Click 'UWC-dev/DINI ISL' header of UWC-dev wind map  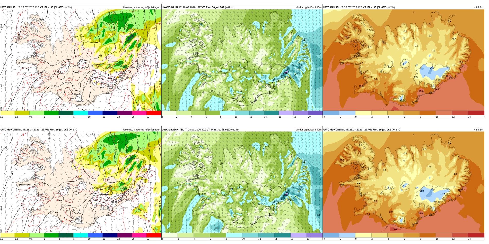(173, 130)
